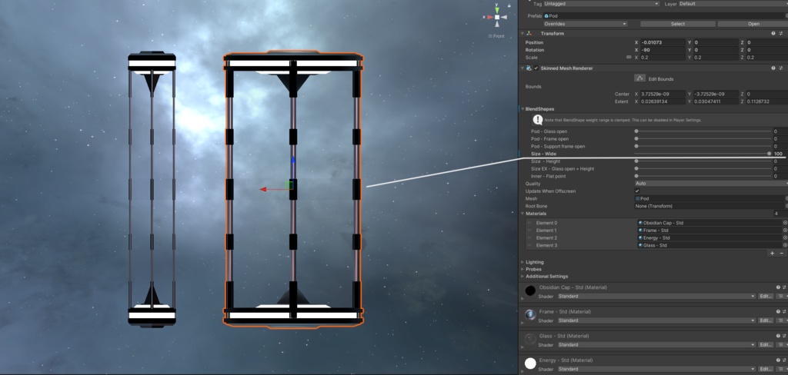Open Shader dropdown for Energy material
The height and width of the screenshot is (375, 788).
(x=657, y=369)
